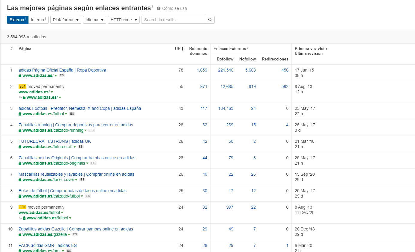Click the lock icon before www.adidas.es/gazelle

click(20, 235)
